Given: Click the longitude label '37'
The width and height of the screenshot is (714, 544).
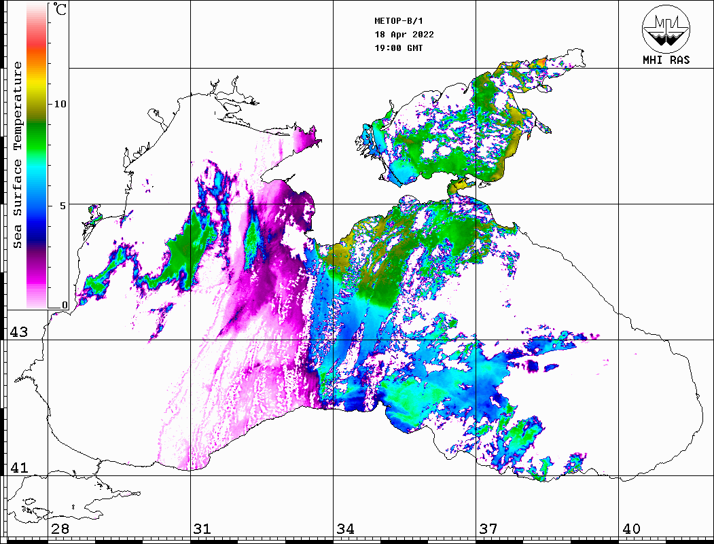Looking at the screenshot, I should coord(488,528).
